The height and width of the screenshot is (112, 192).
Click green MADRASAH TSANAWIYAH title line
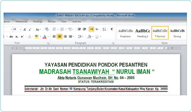97,72
